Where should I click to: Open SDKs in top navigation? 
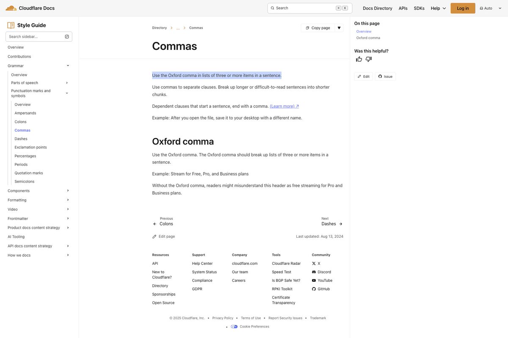[x=419, y=8]
